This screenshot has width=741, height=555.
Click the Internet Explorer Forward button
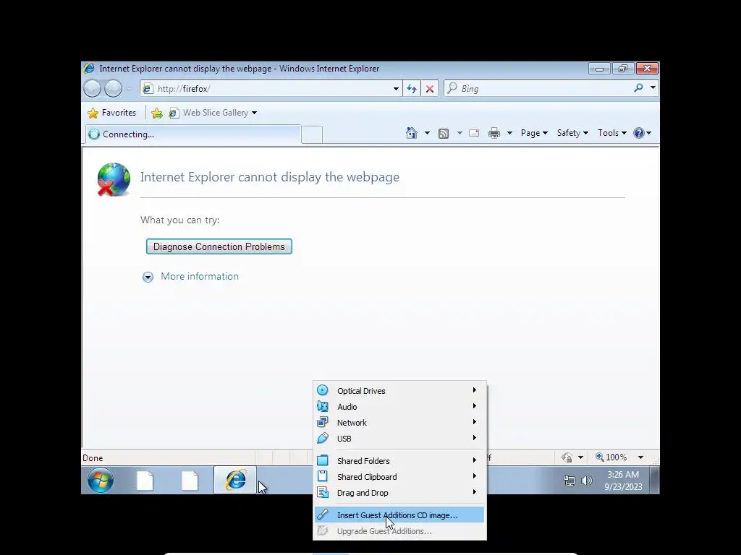[113, 88]
